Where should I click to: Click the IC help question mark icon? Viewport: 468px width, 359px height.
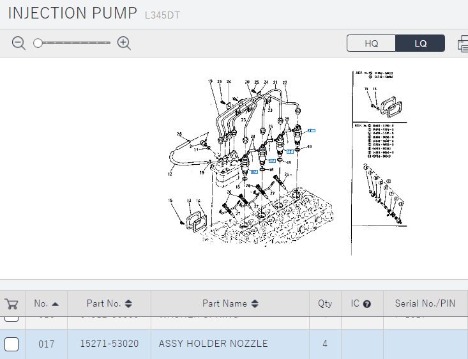pyautogui.click(x=367, y=304)
